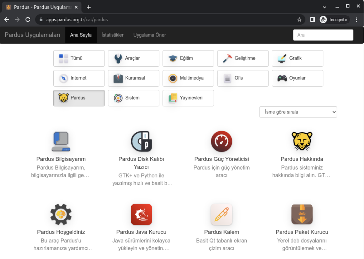Screen dimensions: 364x259
Task: Reload the page with the refresh icon
Action: (x=28, y=20)
